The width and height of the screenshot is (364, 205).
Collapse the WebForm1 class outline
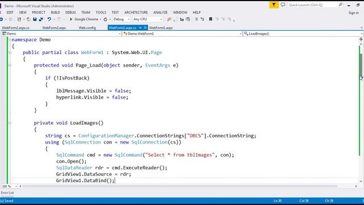(x=10, y=52)
